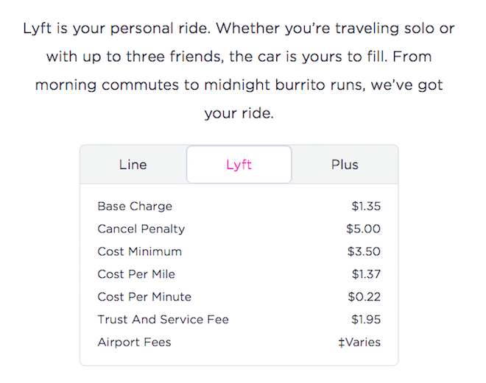Click the Trust And Service Fee label
Viewport: 486px width, 383px height.
coord(163,320)
